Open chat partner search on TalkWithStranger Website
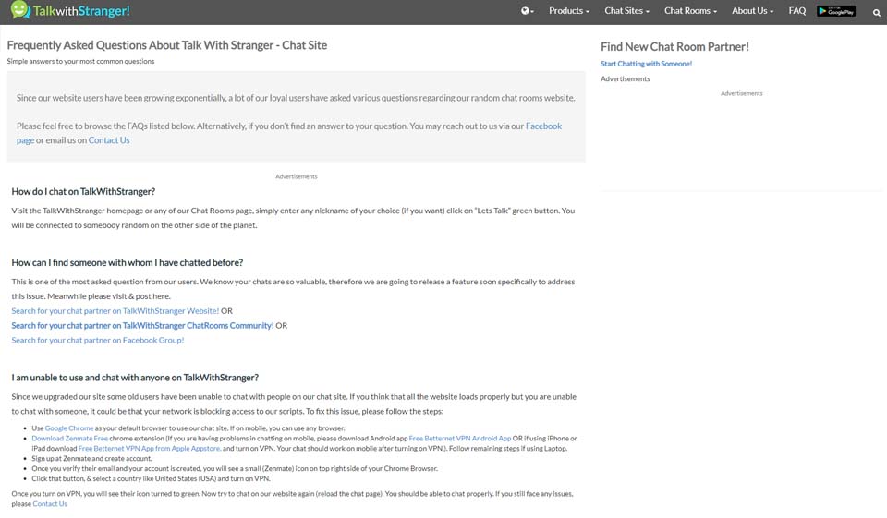 pos(115,311)
